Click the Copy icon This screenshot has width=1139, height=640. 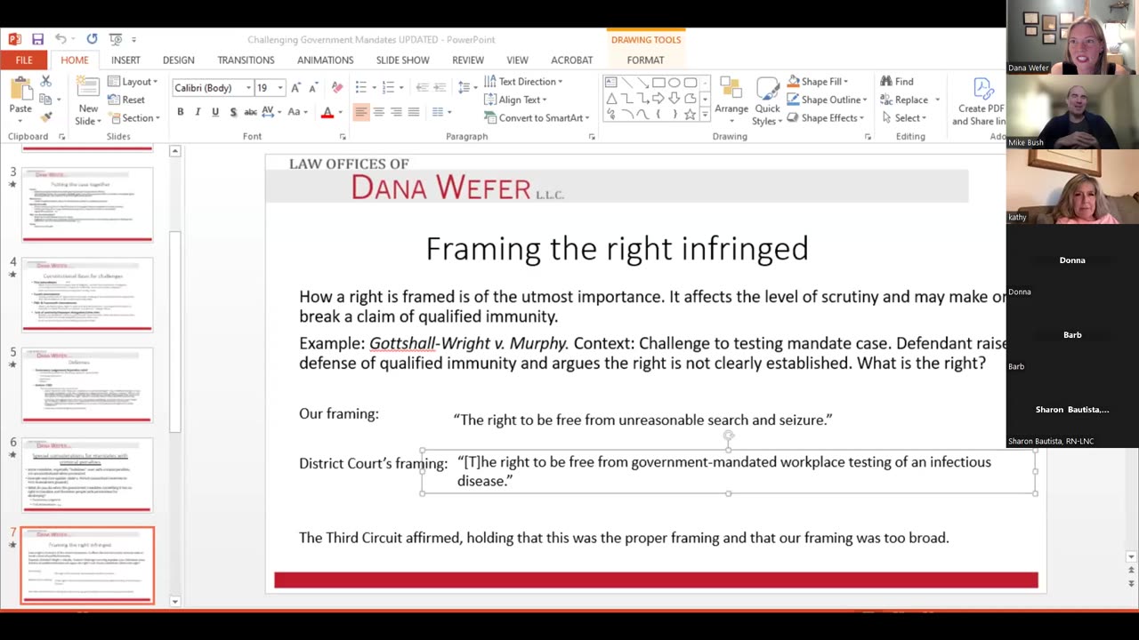point(44,99)
